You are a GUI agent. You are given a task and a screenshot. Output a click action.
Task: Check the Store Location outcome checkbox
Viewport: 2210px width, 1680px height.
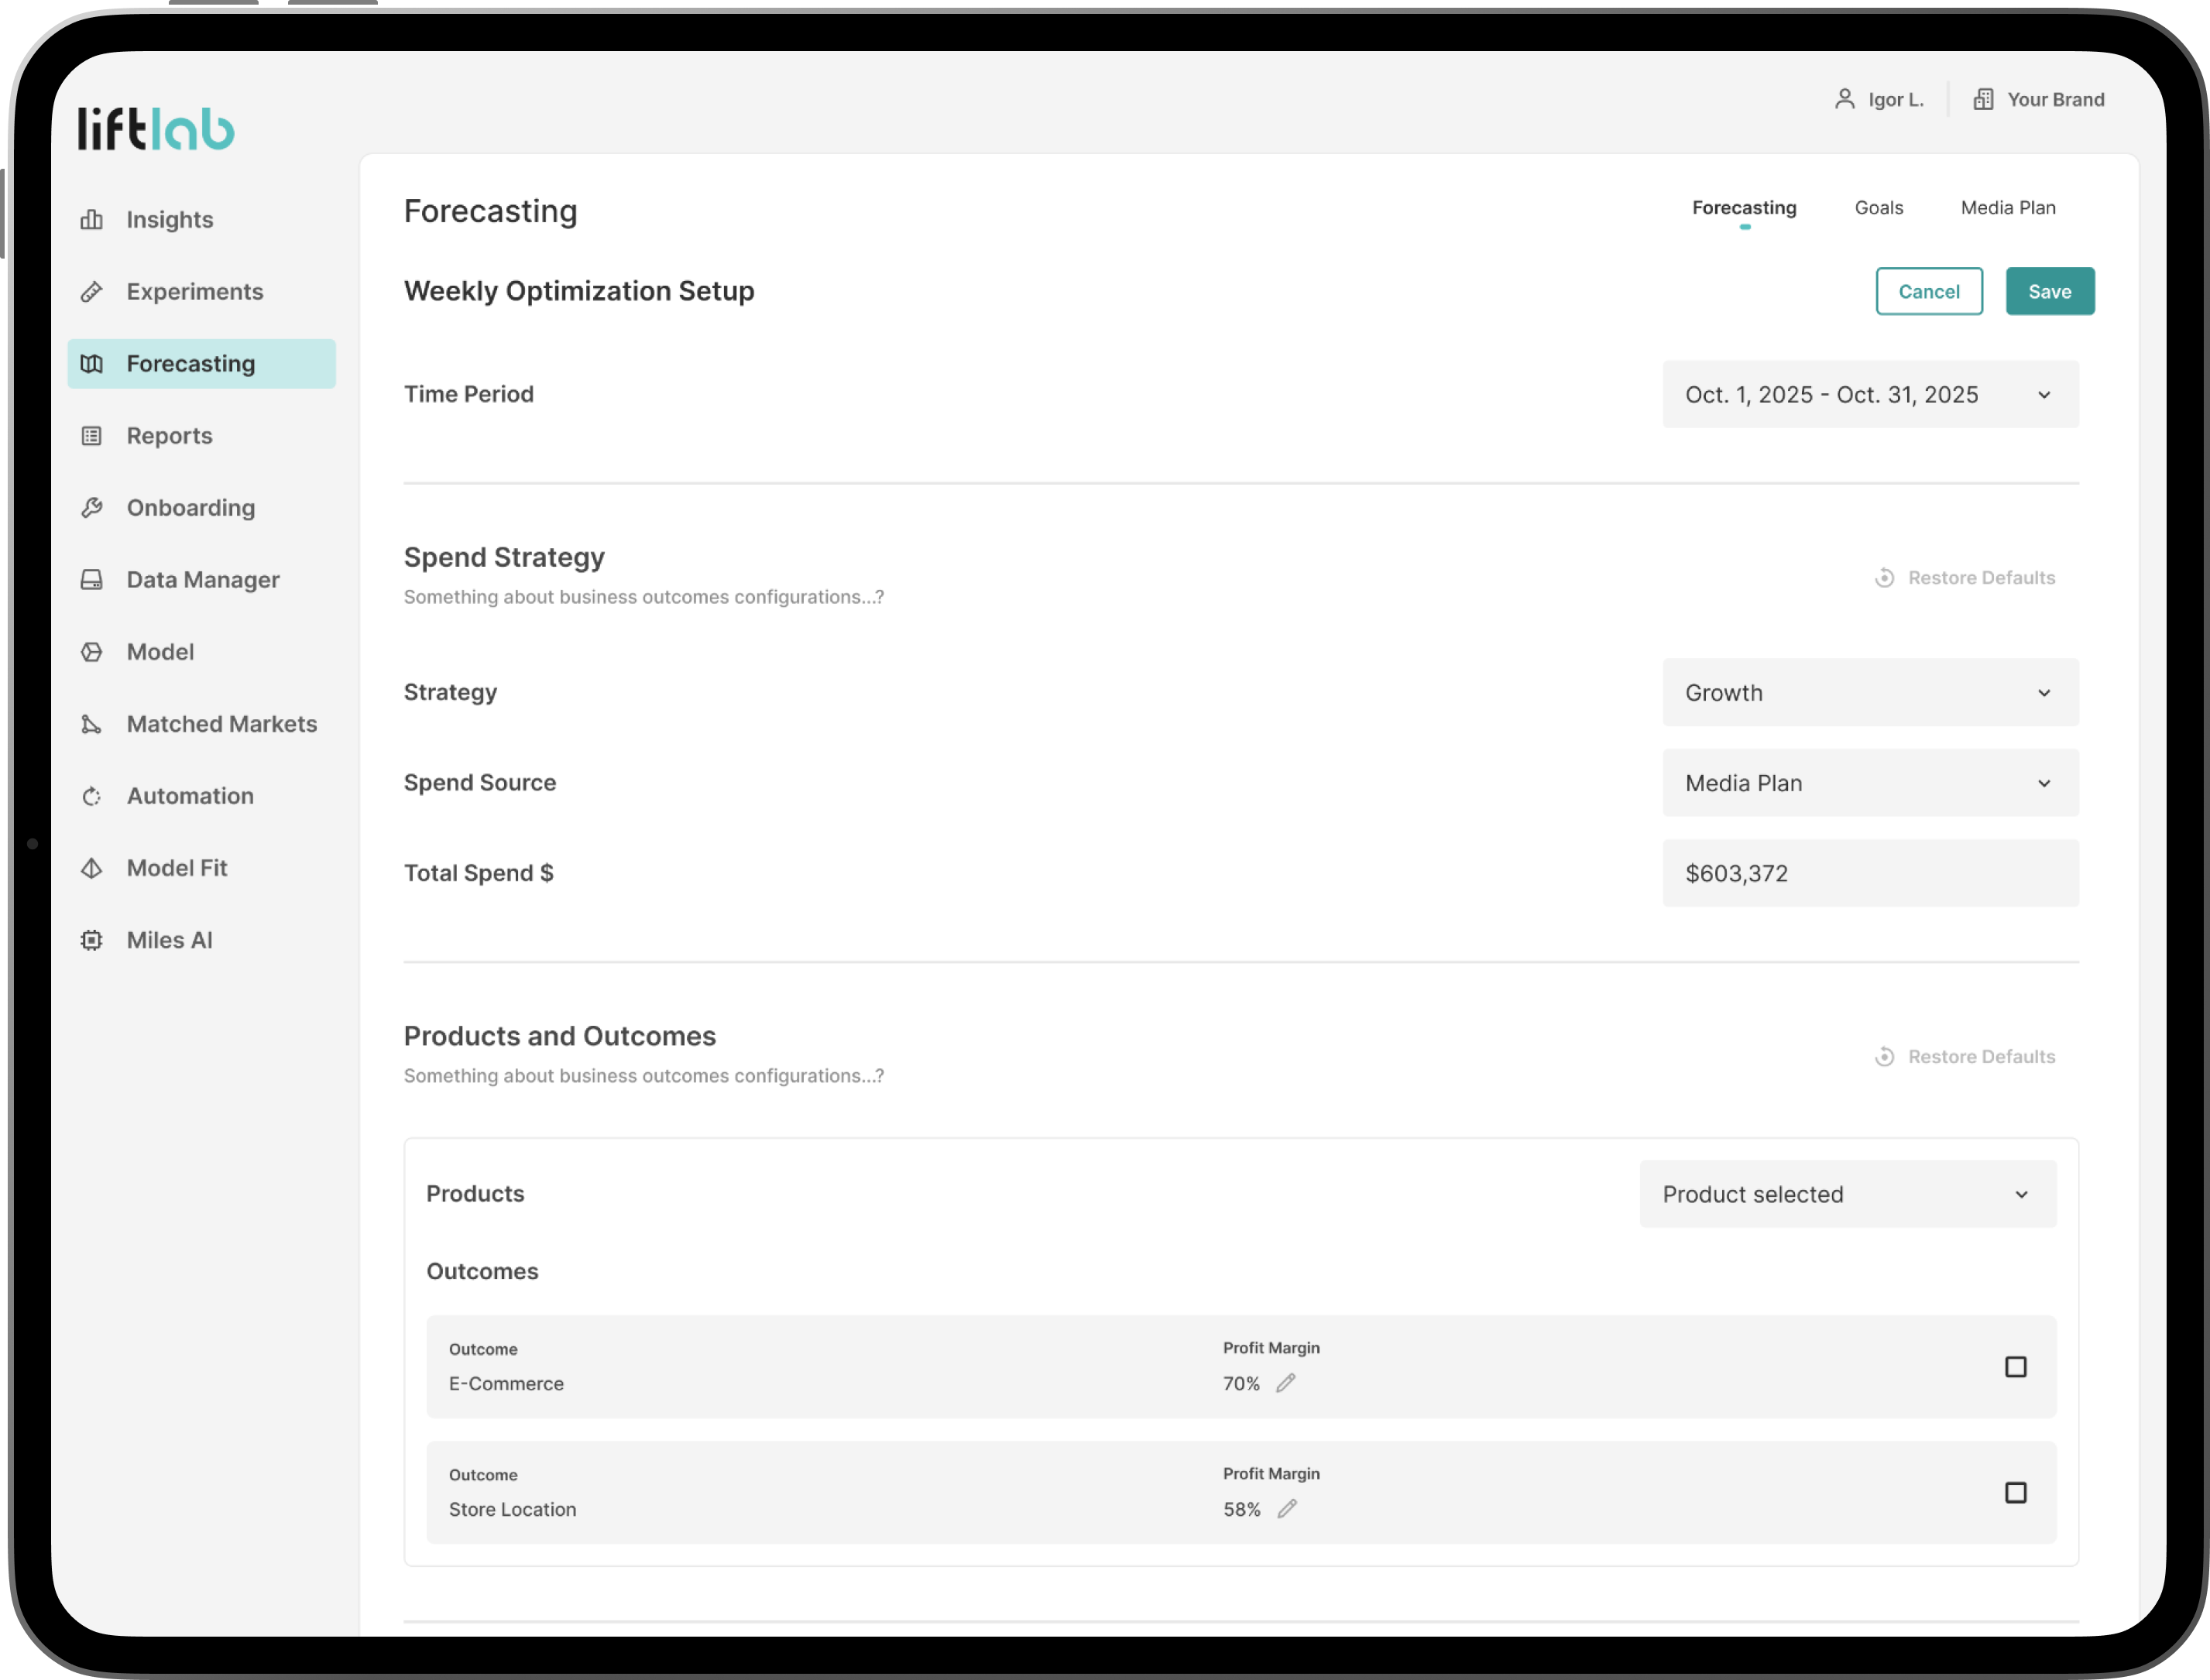(2015, 1493)
